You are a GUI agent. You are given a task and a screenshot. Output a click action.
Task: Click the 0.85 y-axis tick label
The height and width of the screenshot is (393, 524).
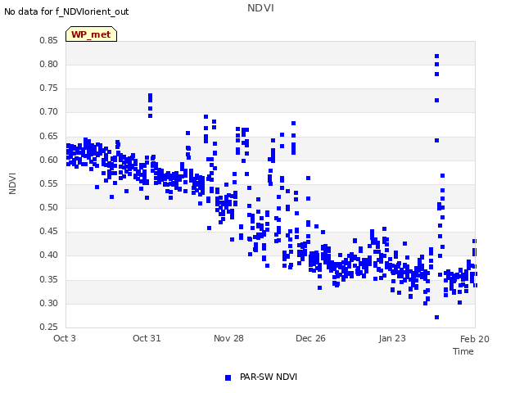coord(48,40)
